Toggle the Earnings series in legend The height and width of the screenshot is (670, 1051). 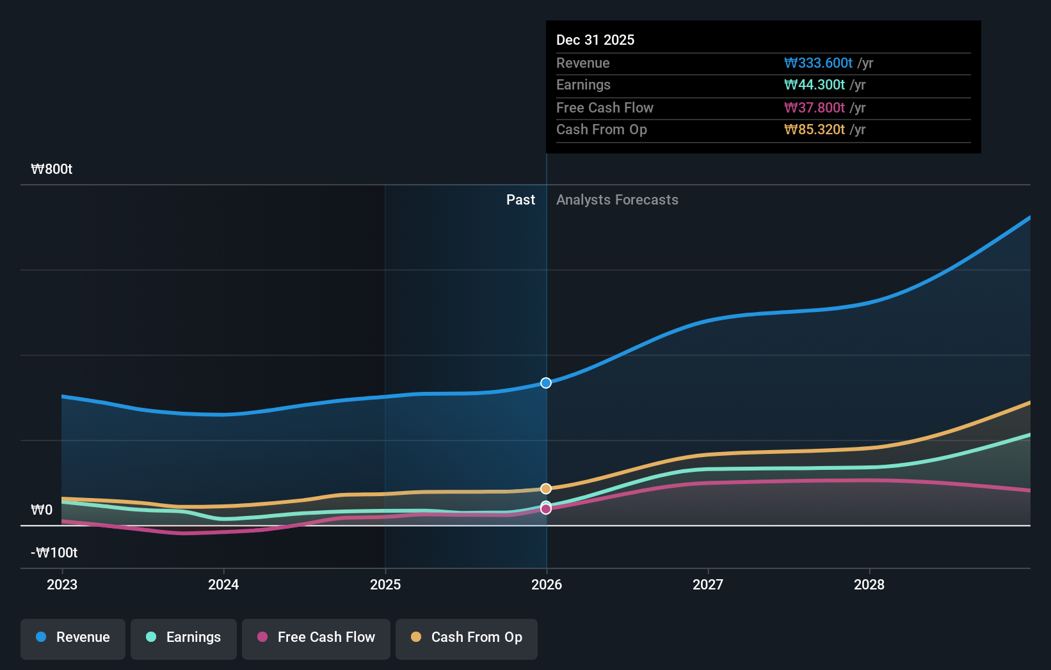184,638
